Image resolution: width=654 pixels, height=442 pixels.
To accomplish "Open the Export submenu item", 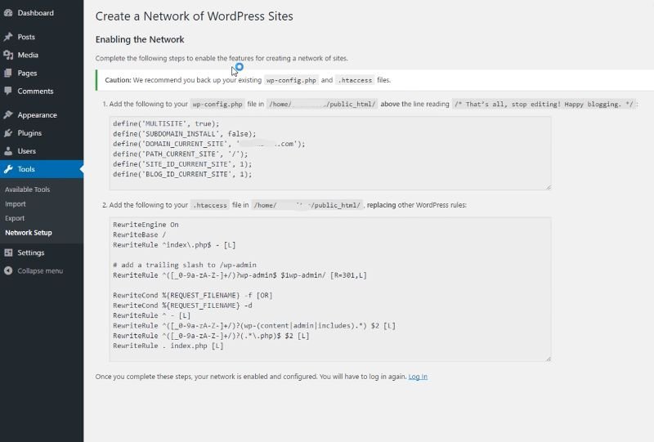I will 15,218.
